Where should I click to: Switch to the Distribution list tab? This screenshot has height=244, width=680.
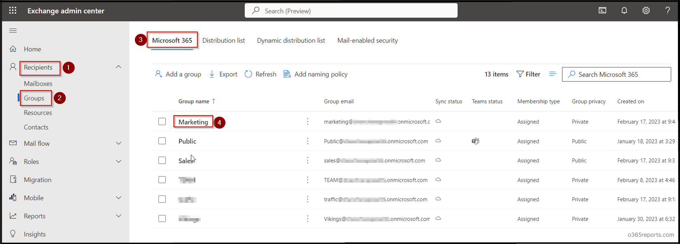pos(223,40)
